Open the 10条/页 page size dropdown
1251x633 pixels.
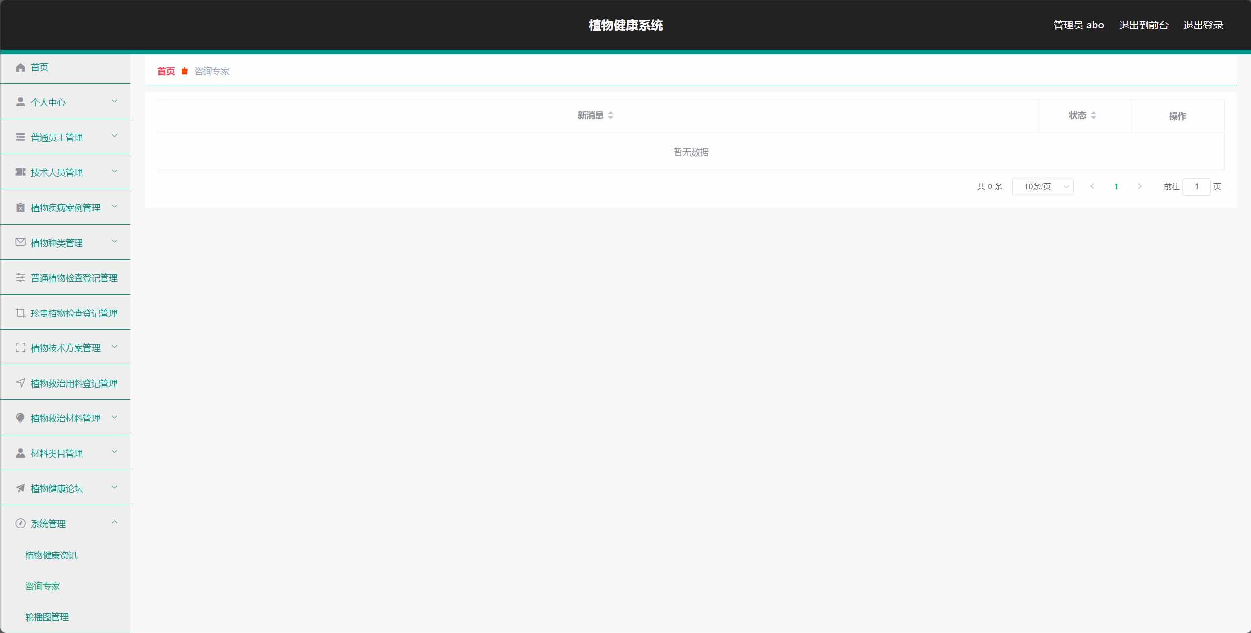(x=1042, y=186)
